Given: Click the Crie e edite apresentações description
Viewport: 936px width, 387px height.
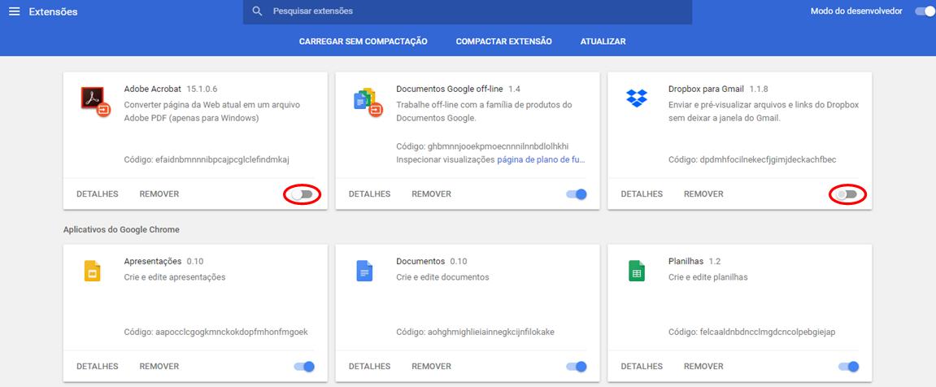Looking at the screenshot, I should pos(175,277).
